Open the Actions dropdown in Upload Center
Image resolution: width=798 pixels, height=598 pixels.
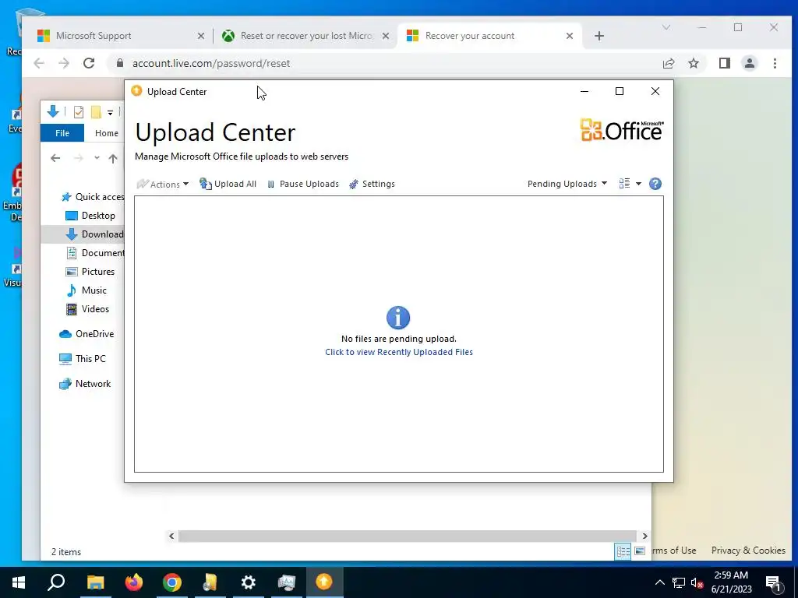pos(163,184)
